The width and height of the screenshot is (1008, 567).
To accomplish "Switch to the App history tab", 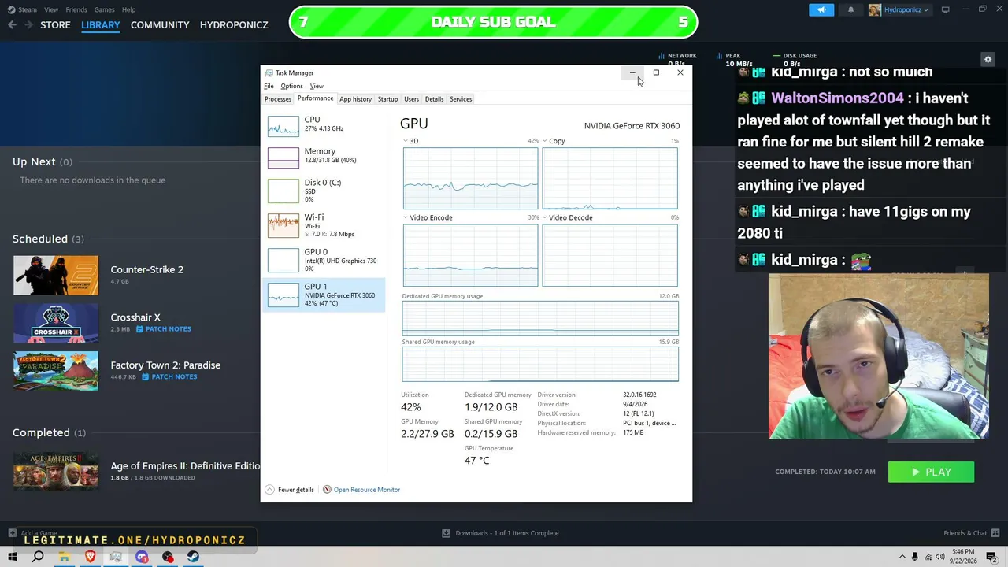I will (355, 99).
